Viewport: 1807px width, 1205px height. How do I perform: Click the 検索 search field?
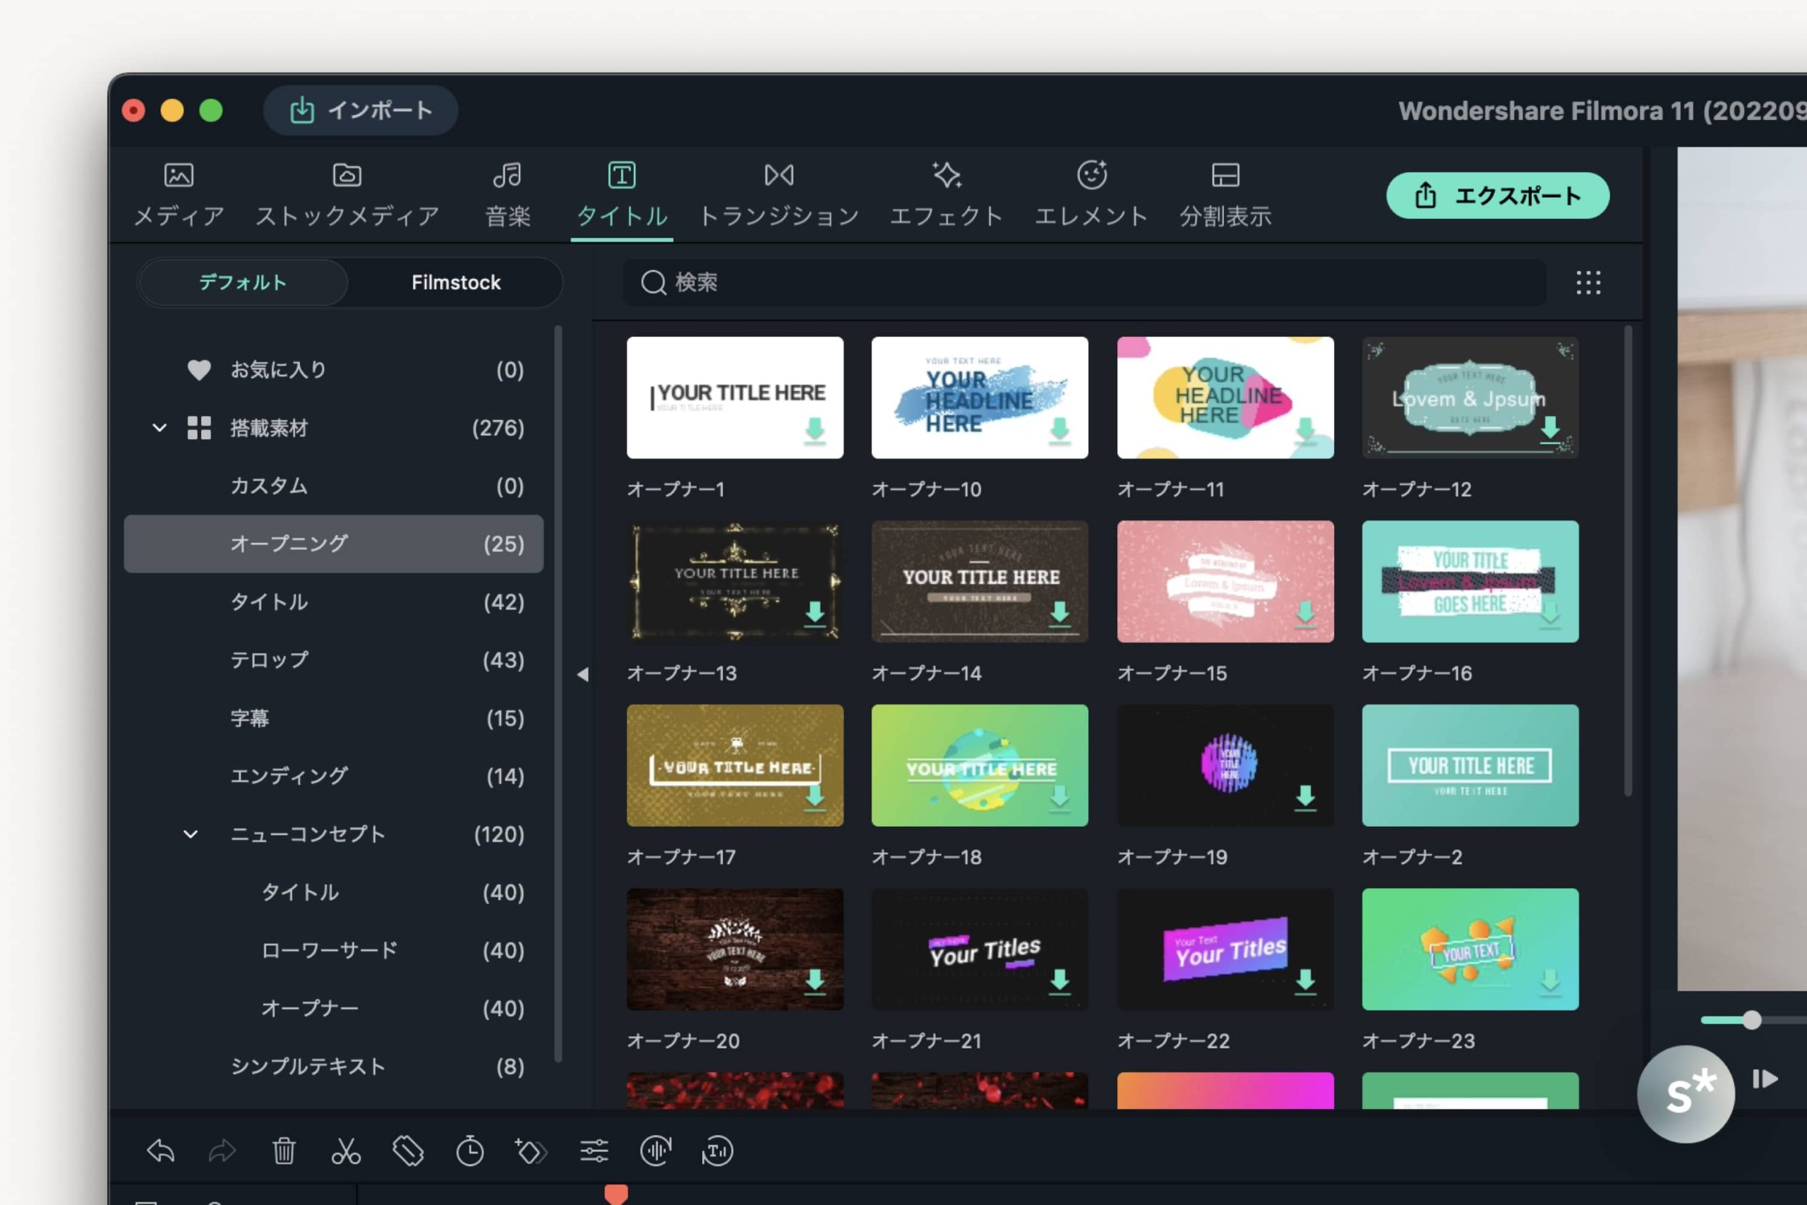pos(1083,283)
